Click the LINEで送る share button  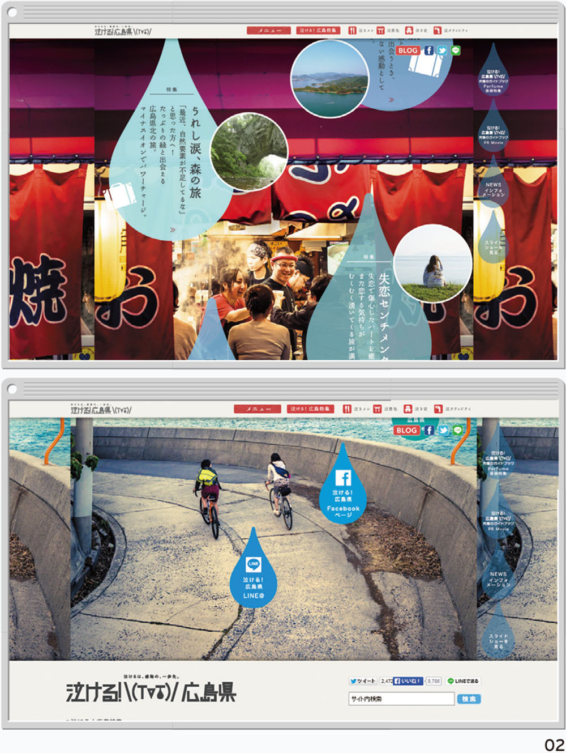tap(463, 681)
